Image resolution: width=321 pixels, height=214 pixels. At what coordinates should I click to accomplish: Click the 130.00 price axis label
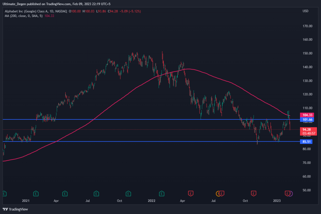click(308, 81)
